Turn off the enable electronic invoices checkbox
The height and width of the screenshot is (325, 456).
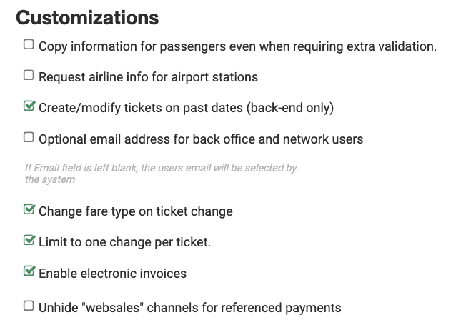[29, 271]
